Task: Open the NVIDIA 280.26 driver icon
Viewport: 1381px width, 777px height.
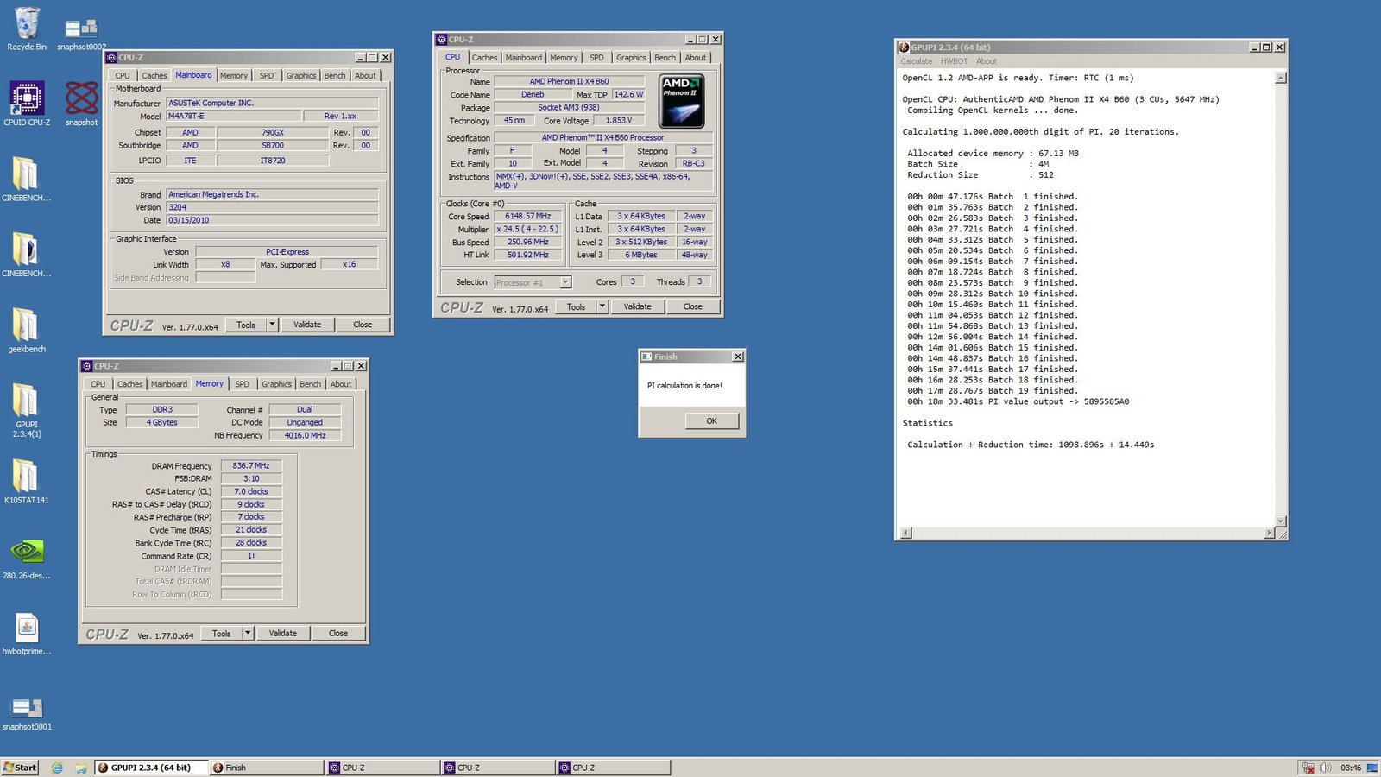Action: (x=26, y=552)
